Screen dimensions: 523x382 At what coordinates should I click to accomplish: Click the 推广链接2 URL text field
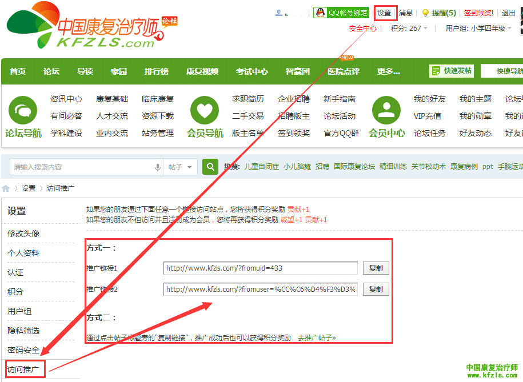[x=260, y=289]
